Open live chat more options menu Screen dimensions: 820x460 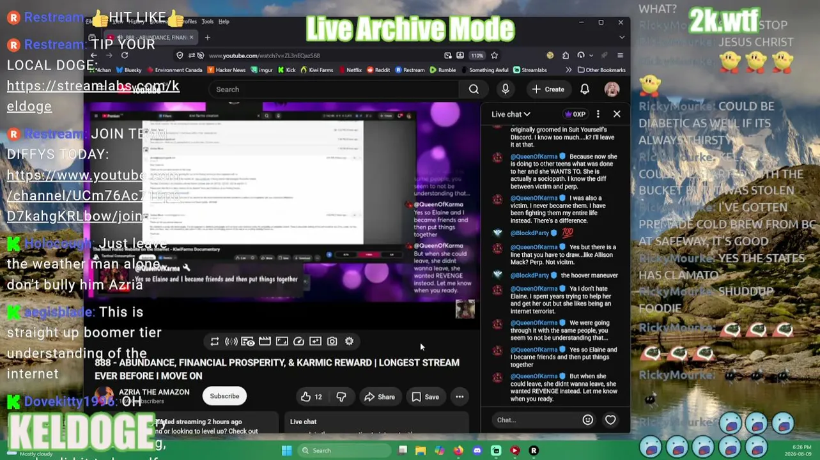click(x=598, y=114)
